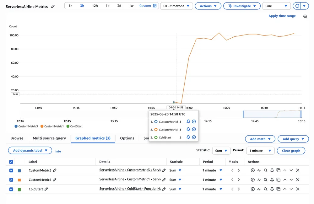Uncheck the CustomMetric3 checkbox
Viewport: 314px width, 204px height.
pyautogui.click(x=11, y=170)
